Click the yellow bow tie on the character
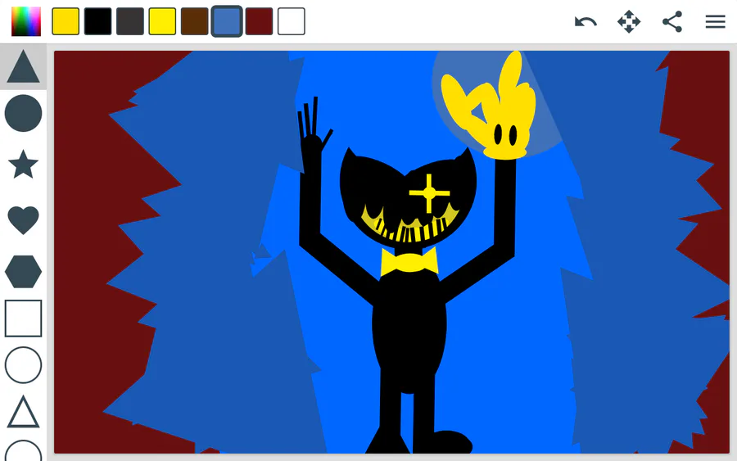This screenshot has height=461, width=737. tap(409, 262)
